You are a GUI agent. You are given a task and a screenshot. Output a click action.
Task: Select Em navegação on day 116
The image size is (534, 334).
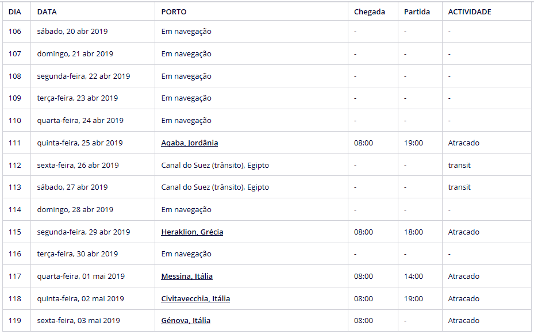coord(186,254)
